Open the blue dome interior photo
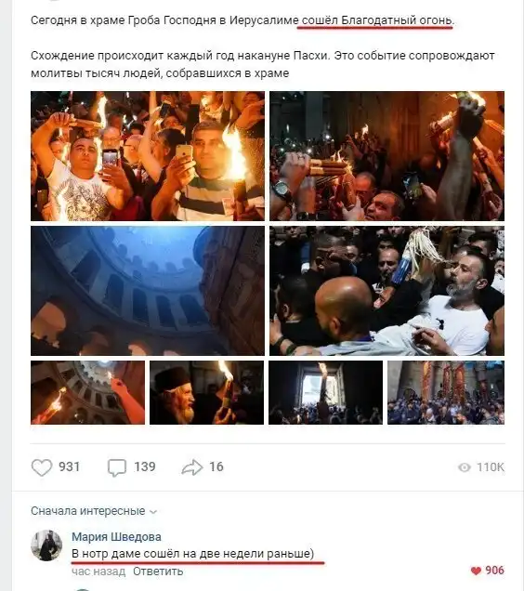Image resolution: width=524 pixels, height=591 pixels. click(148, 291)
